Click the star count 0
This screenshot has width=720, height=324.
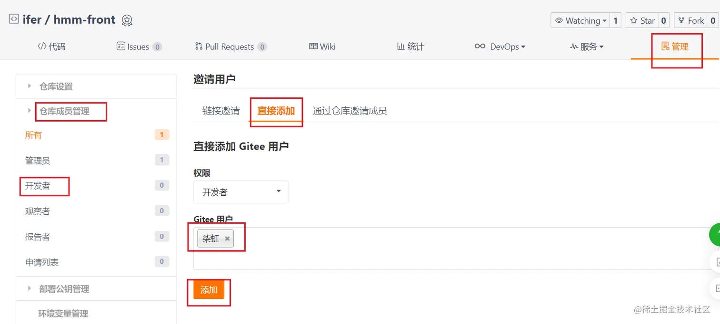(664, 20)
